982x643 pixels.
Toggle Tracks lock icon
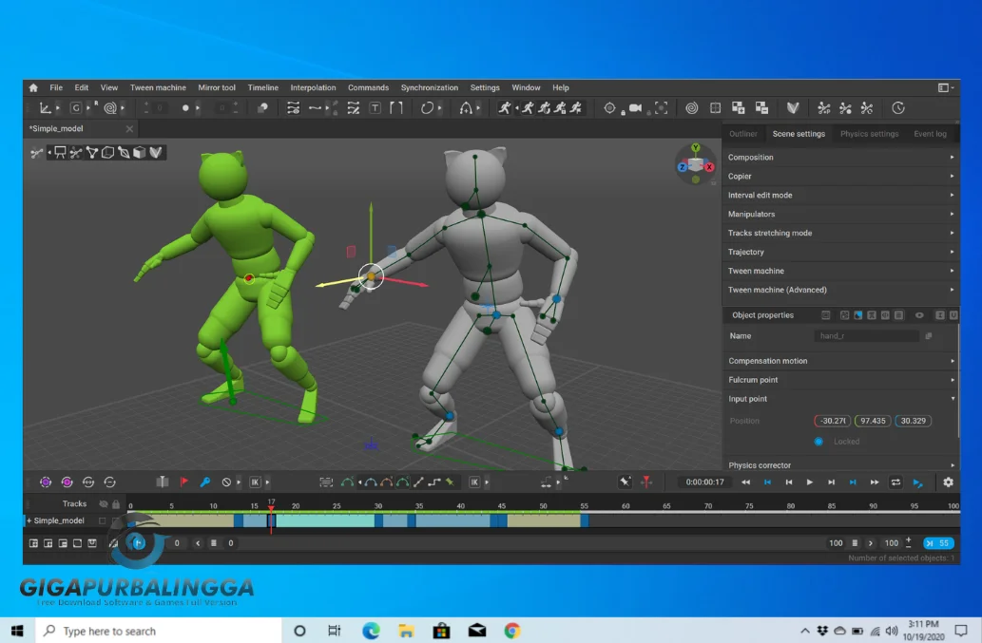pyautogui.click(x=116, y=504)
